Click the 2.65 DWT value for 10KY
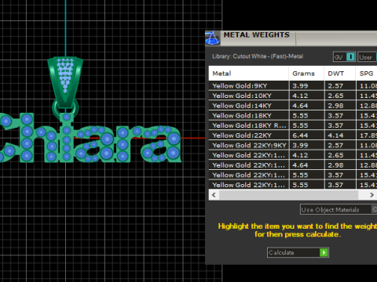 [x=335, y=96]
